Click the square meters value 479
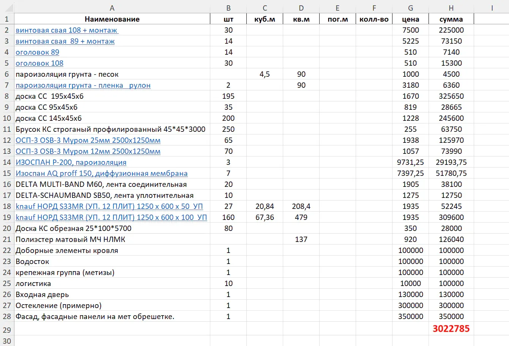This screenshot has height=346, width=509. point(301,218)
